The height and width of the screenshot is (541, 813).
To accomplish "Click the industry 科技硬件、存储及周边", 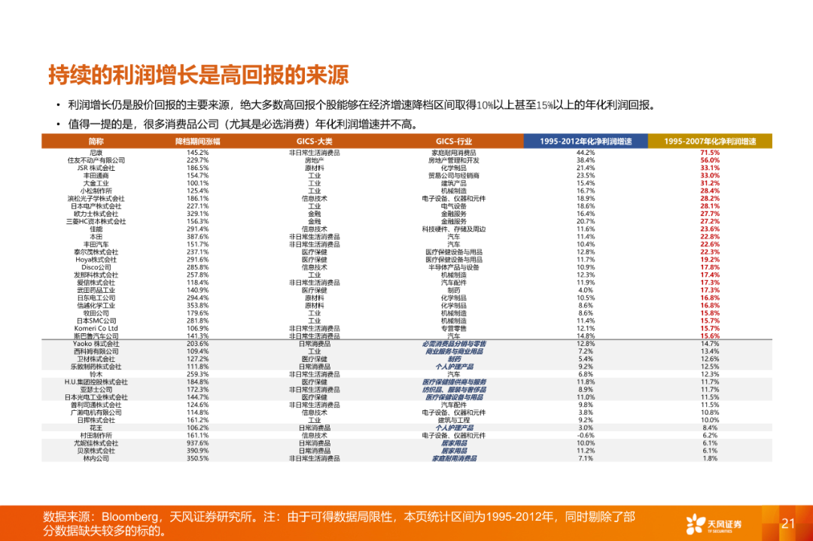I will [454, 229].
